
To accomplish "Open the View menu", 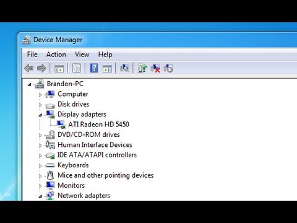I will tap(82, 55).
